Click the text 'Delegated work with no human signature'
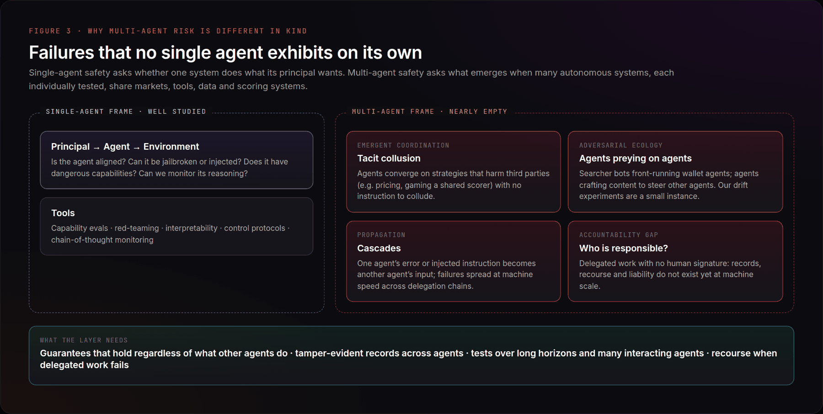This screenshot has width=823, height=414. click(670, 275)
